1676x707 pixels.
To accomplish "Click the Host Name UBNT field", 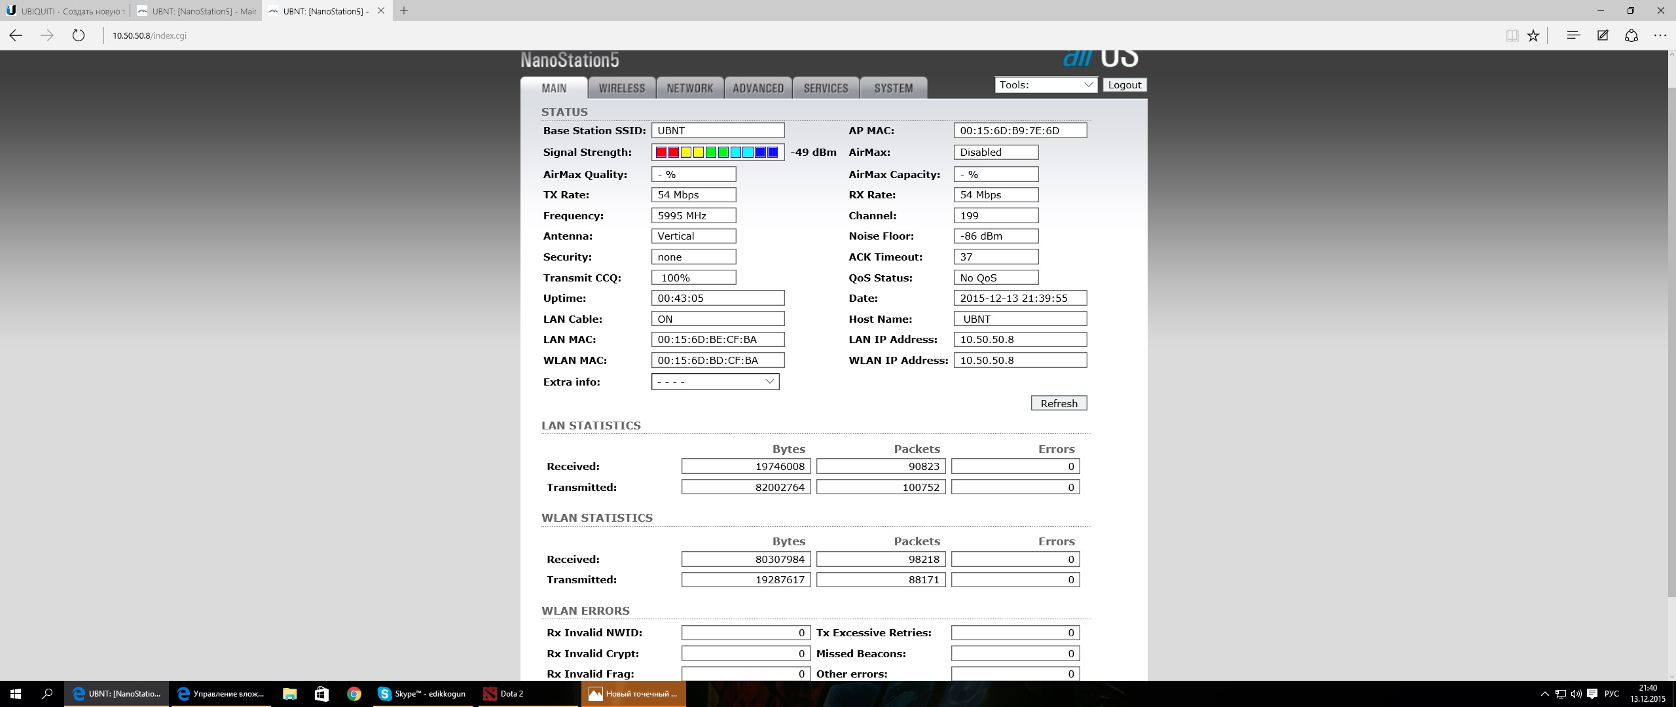I will click(1020, 319).
